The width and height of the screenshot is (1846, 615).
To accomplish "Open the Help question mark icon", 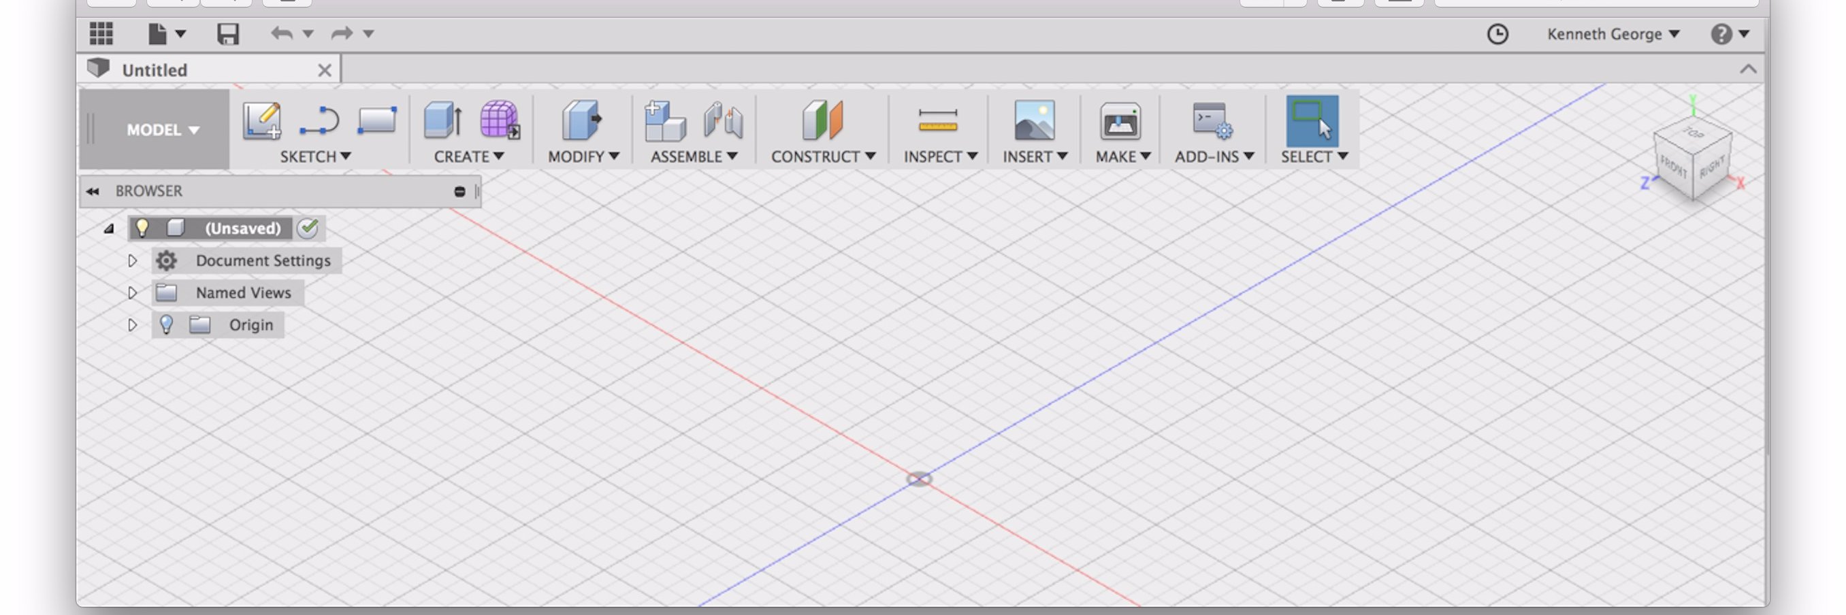I will coord(1721,33).
